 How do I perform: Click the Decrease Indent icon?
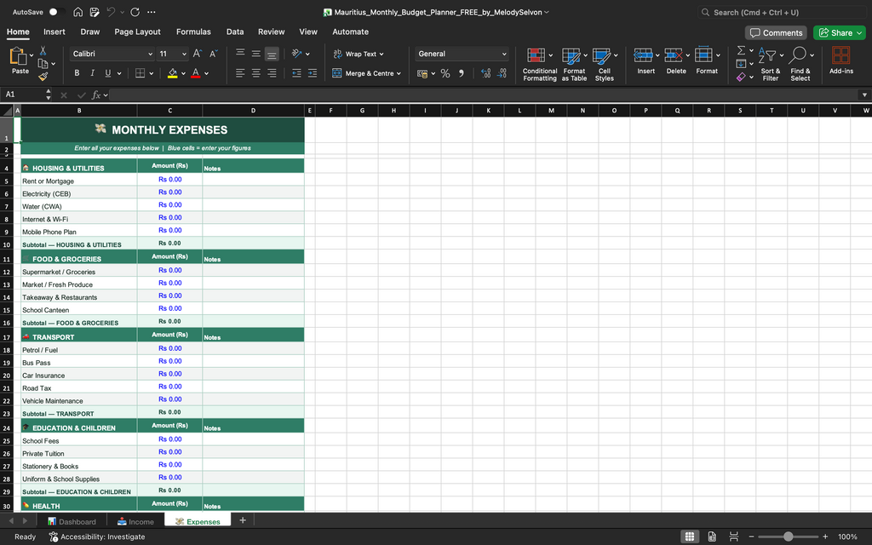(296, 73)
